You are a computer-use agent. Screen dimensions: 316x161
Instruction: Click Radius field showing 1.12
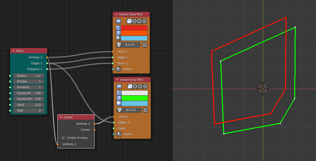click(28, 76)
